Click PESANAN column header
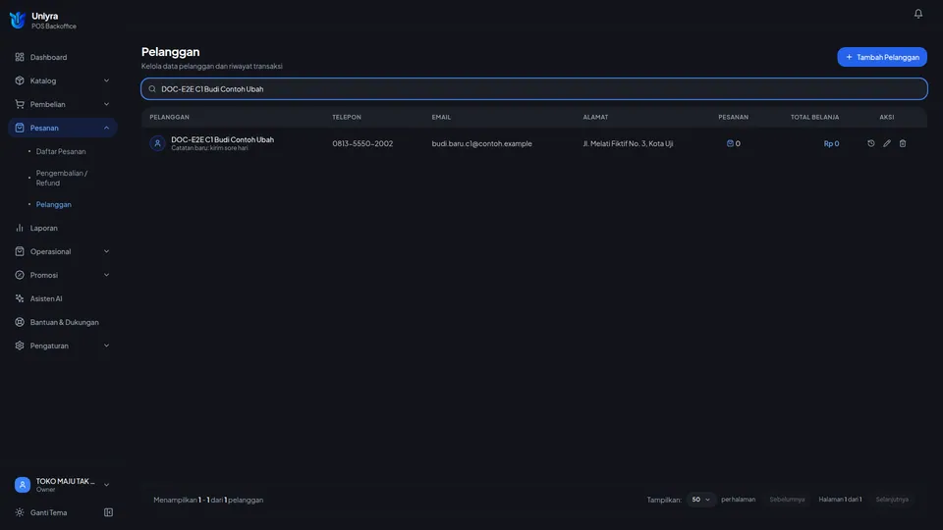The image size is (943, 530). [x=733, y=117]
